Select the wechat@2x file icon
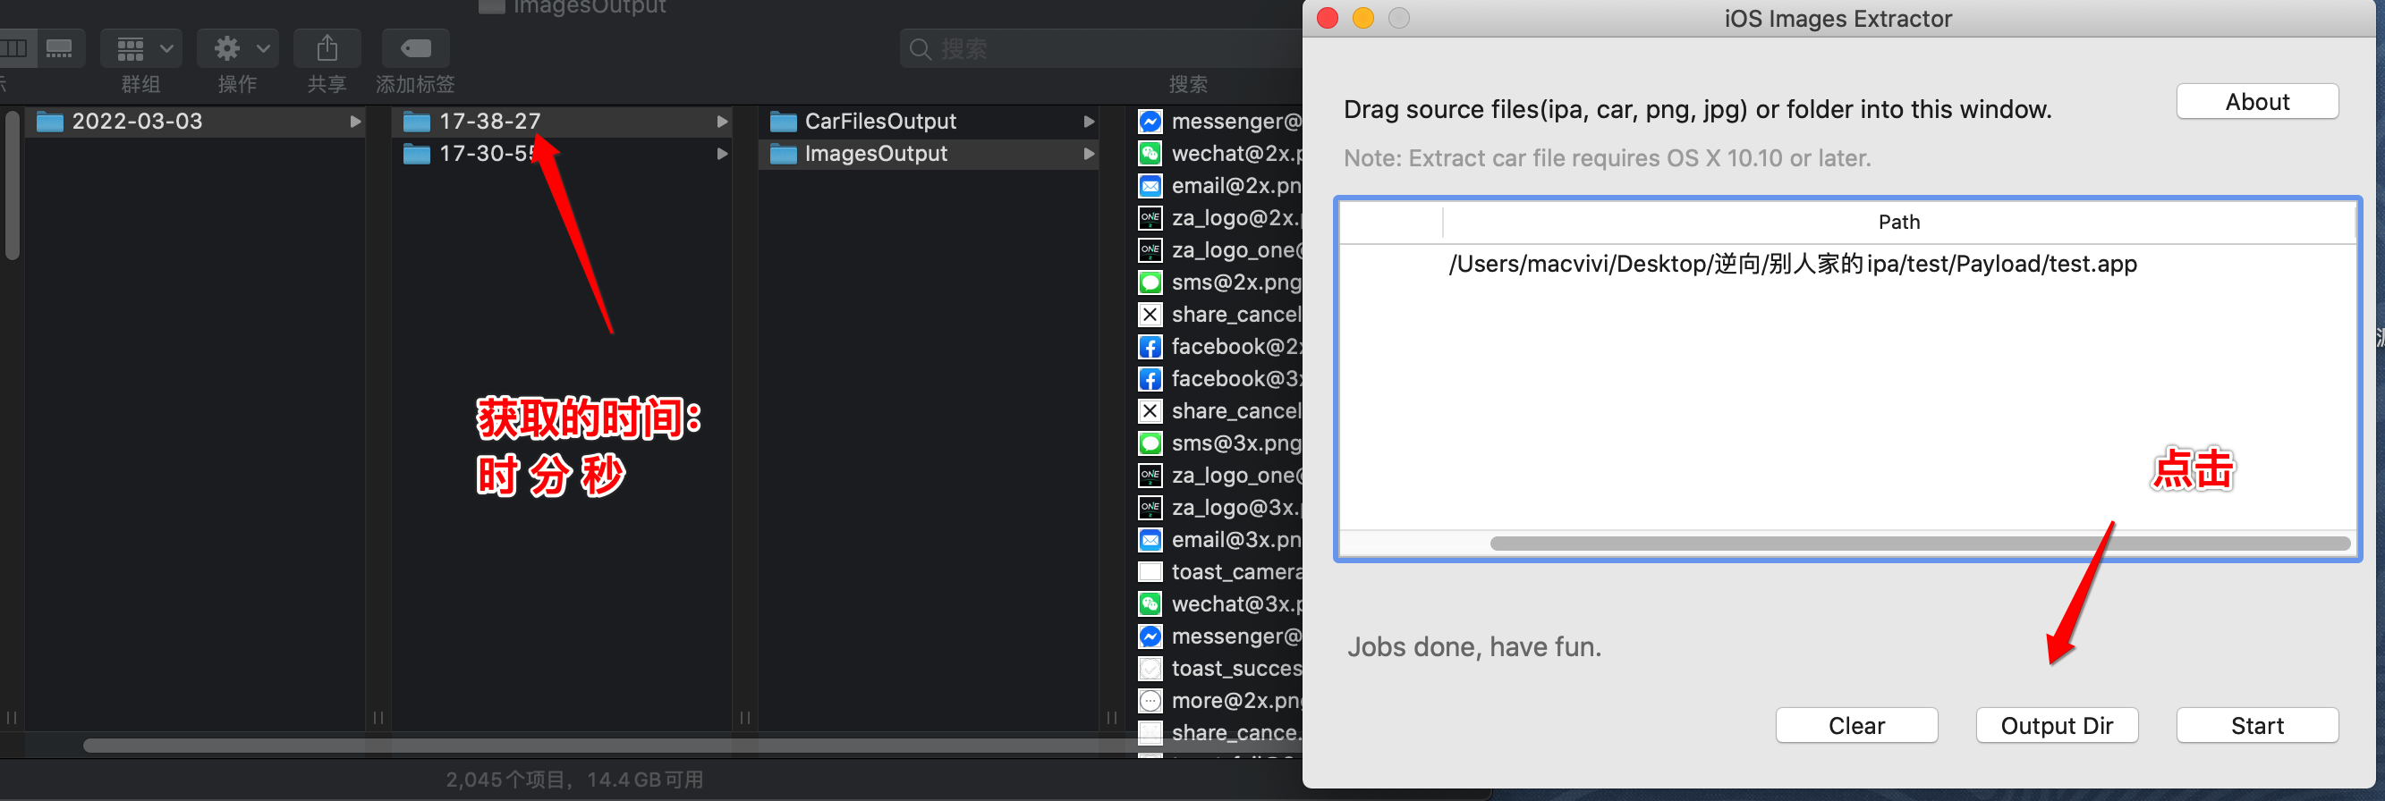Viewport: 2385px width, 801px height. tap(1149, 154)
